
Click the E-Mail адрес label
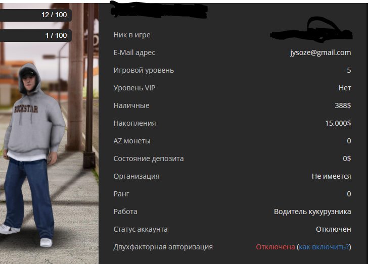click(134, 52)
